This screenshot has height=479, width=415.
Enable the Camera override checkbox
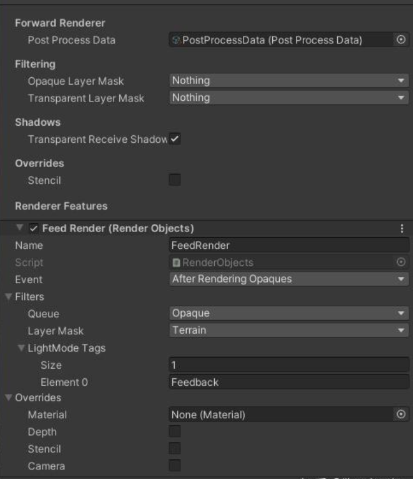[x=175, y=466]
